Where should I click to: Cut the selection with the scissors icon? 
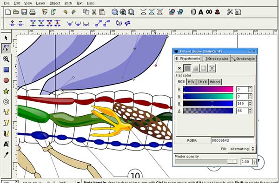pyautogui.click(x=94, y=12)
